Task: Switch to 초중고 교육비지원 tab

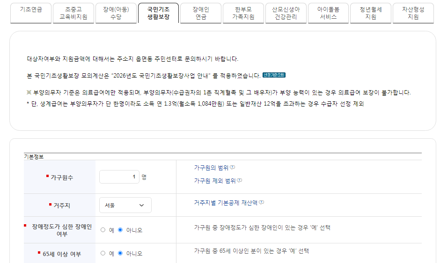Action: (73, 13)
